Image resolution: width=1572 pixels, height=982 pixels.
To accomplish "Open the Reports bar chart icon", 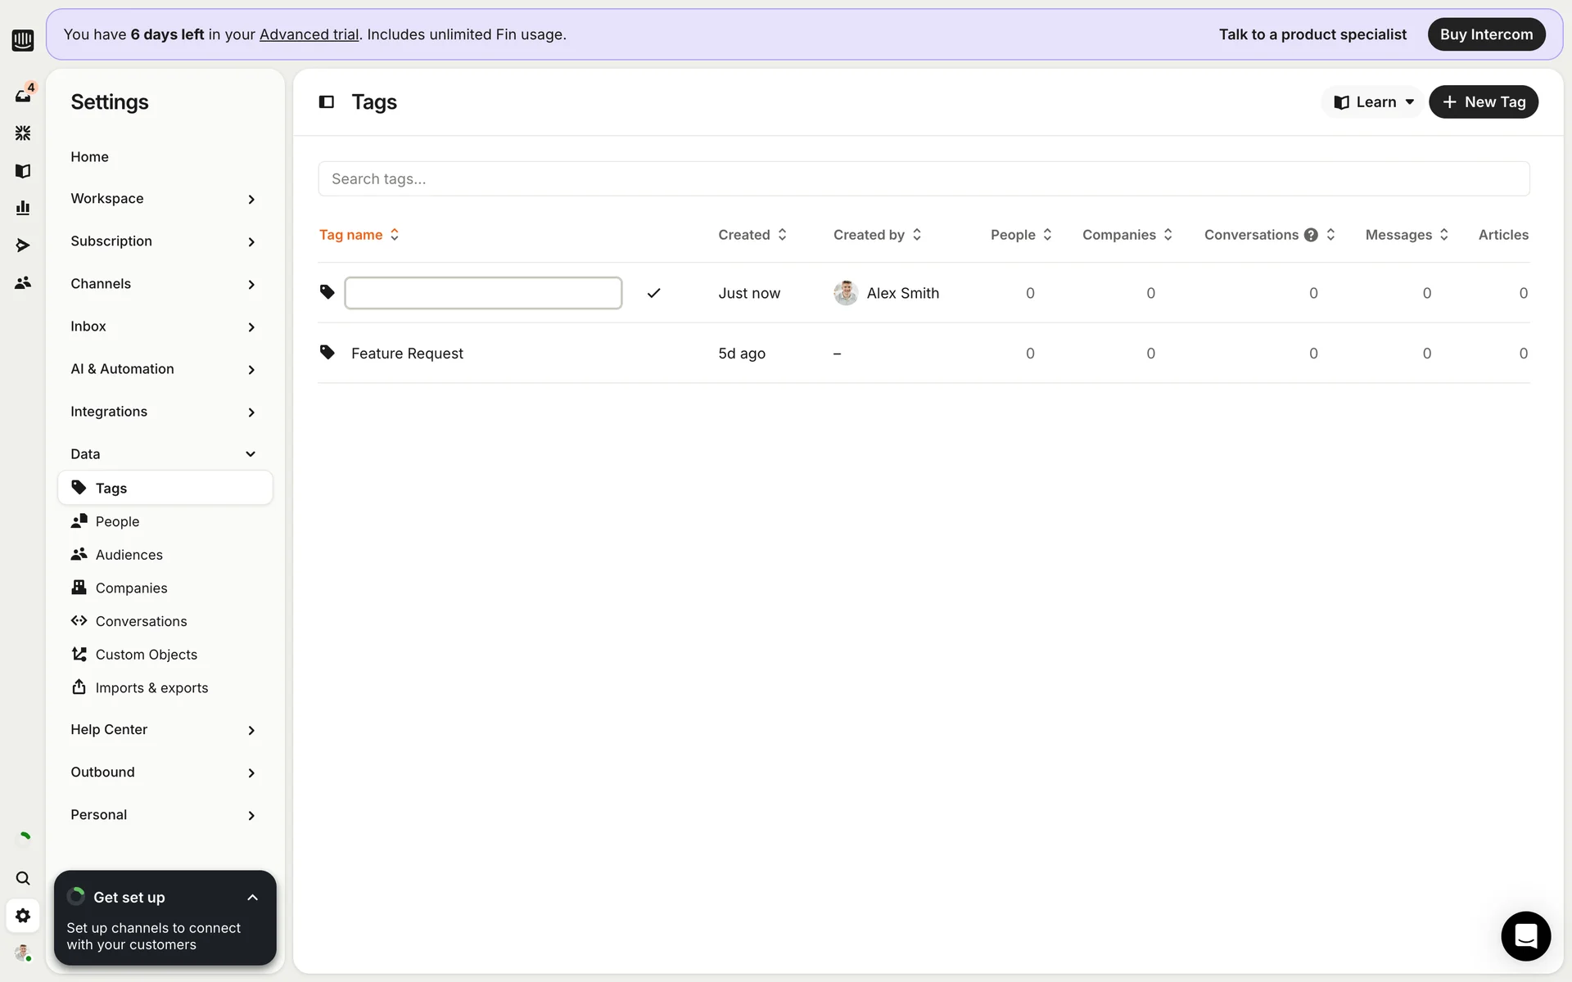I will tap(23, 208).
